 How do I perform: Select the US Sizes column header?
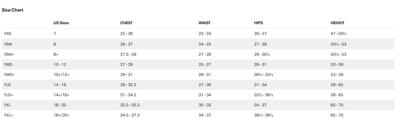(61, 23)
